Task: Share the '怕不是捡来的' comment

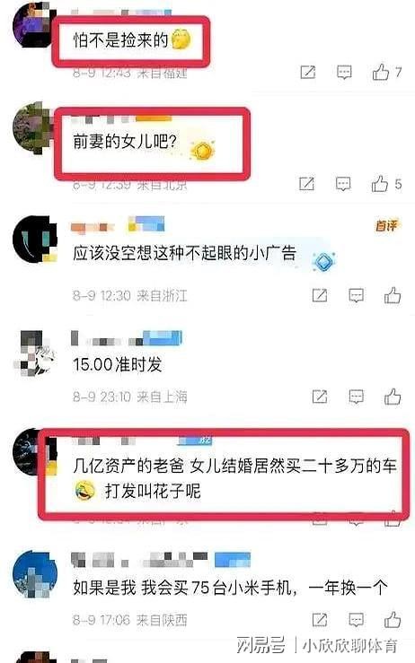Action: (308, 73)
